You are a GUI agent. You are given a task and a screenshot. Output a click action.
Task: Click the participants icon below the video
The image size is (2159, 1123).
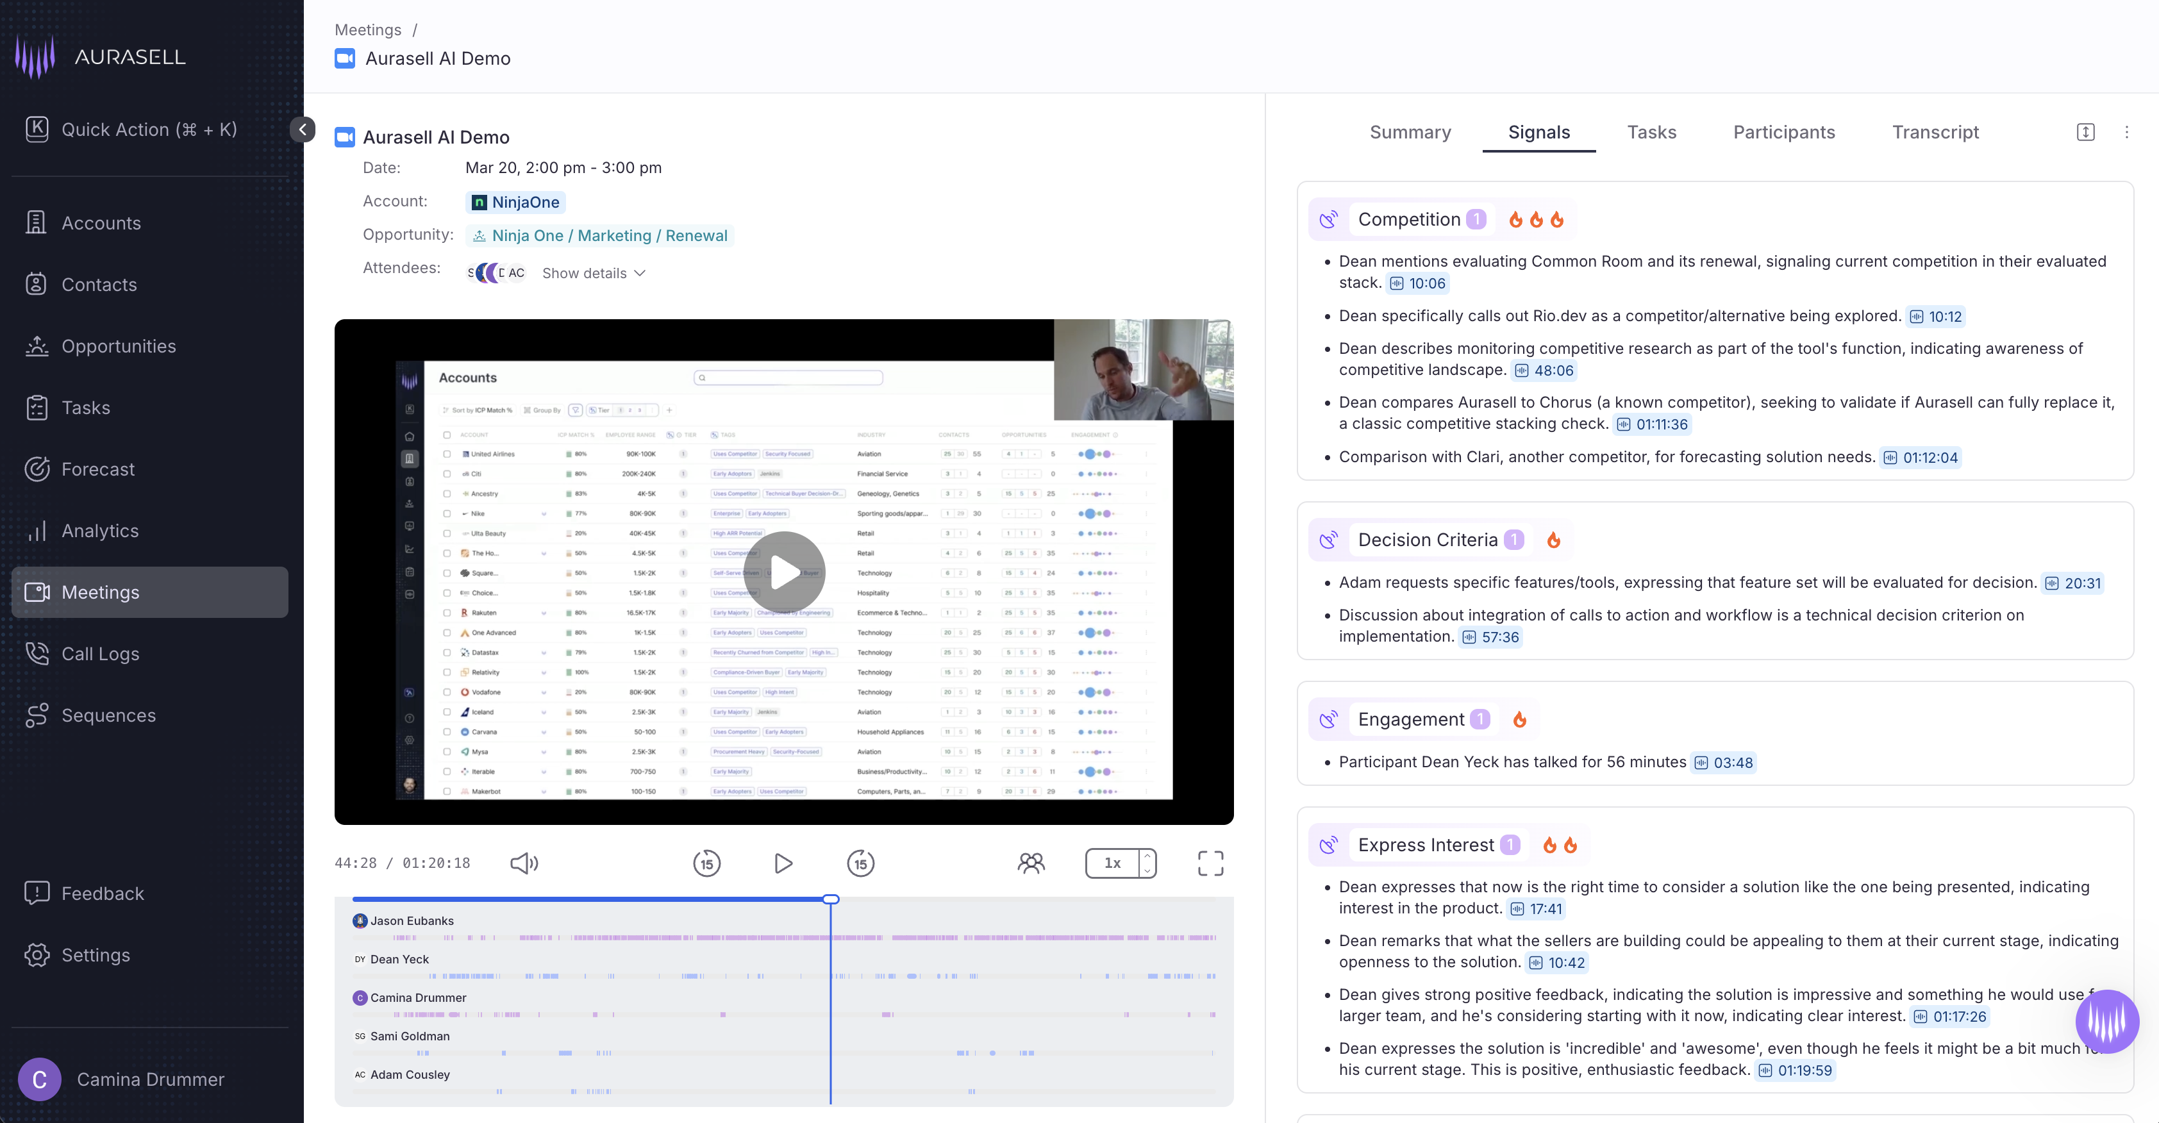tap(1031, 863)
